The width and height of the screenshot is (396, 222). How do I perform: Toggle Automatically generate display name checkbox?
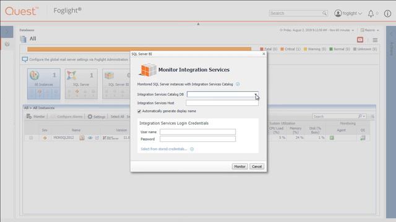139,111
